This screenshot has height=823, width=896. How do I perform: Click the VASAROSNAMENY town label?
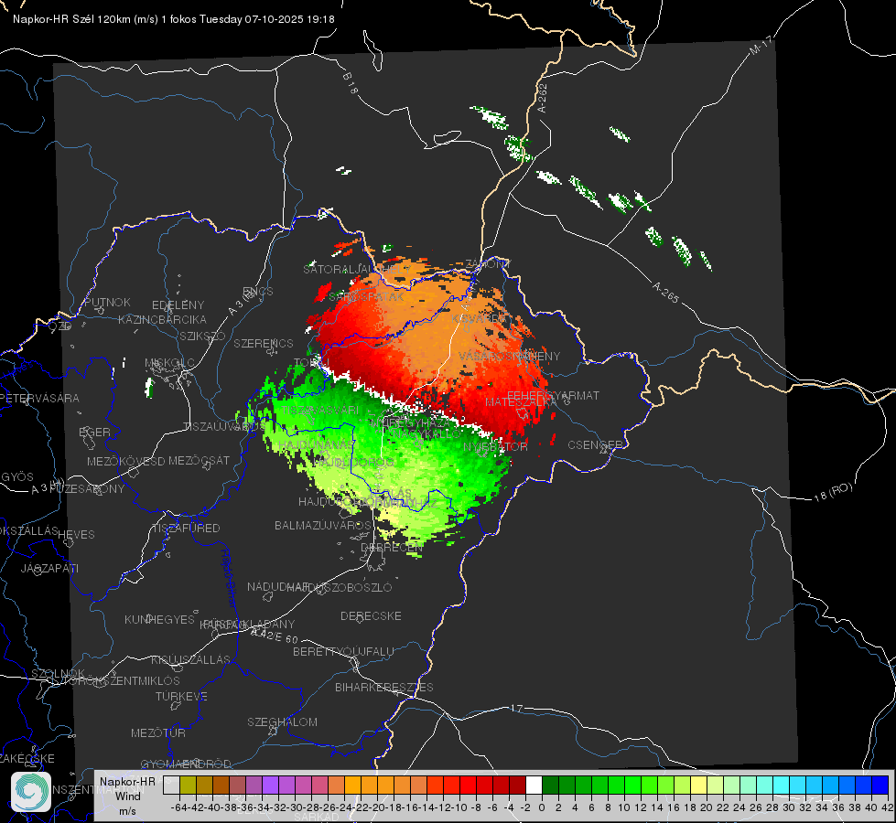(x=510, y=357)
